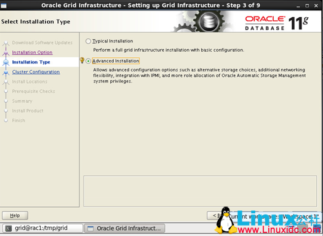Close the Oracle Grid Infrastructure installer window
Viewport: 323px width, 236px height.
click(316, 6)
